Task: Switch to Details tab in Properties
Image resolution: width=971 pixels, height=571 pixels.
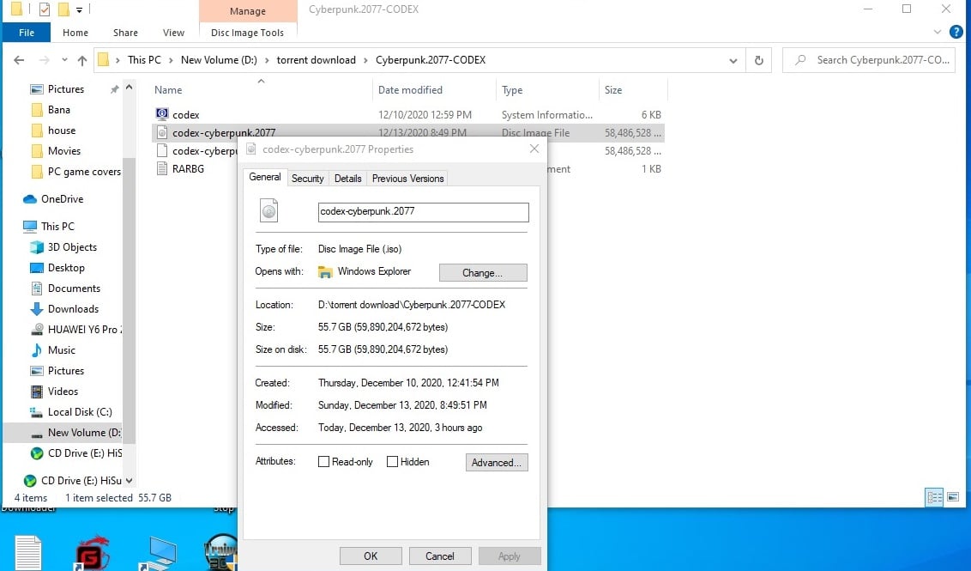Action: (x=348, y=179)
